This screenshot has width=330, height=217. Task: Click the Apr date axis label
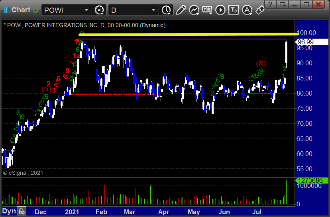[x=163, y=212]
